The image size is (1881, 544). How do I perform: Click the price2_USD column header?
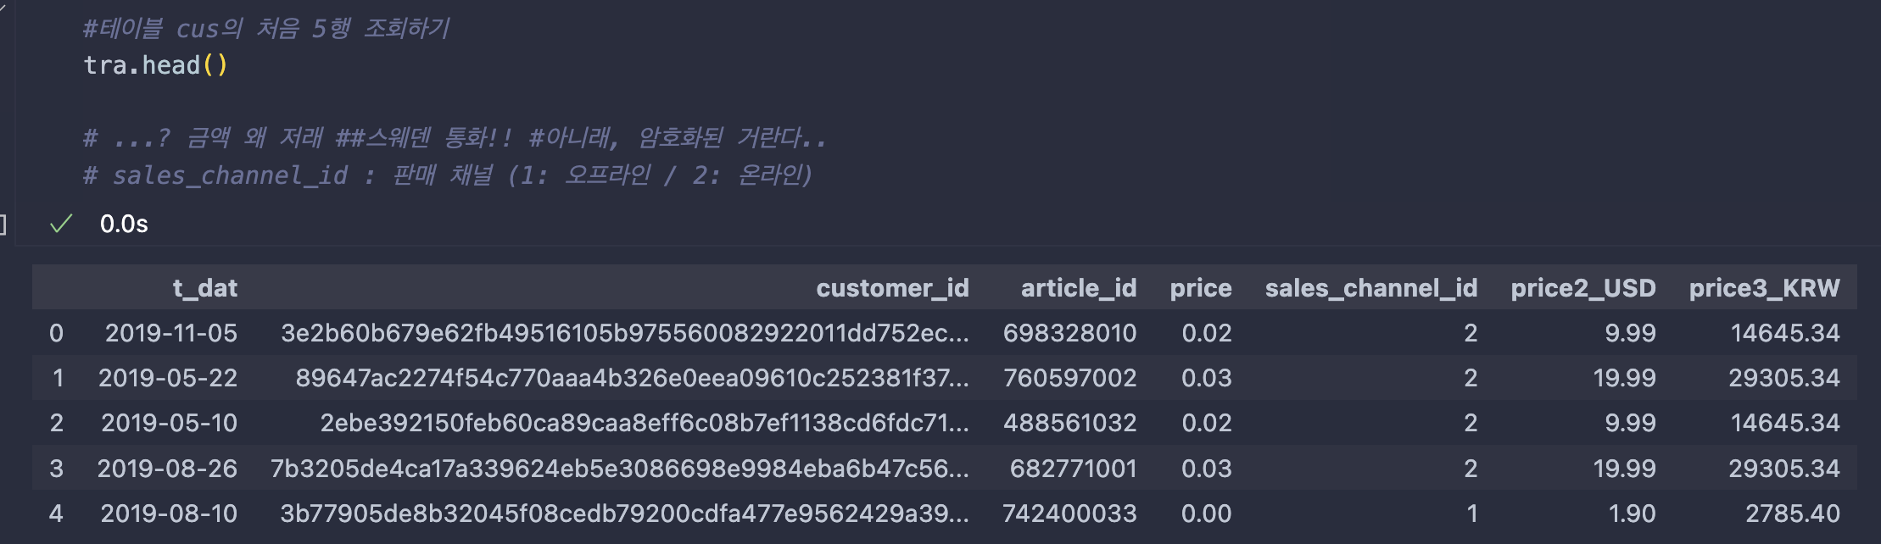point(1583,288)
